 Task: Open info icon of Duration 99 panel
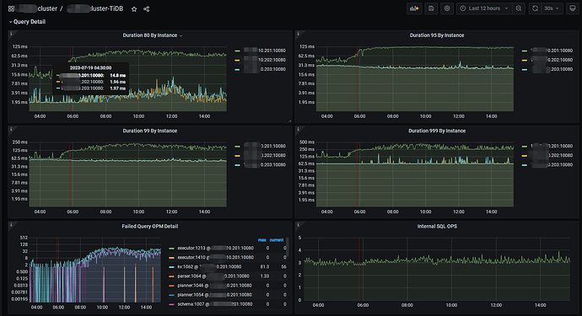[x=11, y=129]
